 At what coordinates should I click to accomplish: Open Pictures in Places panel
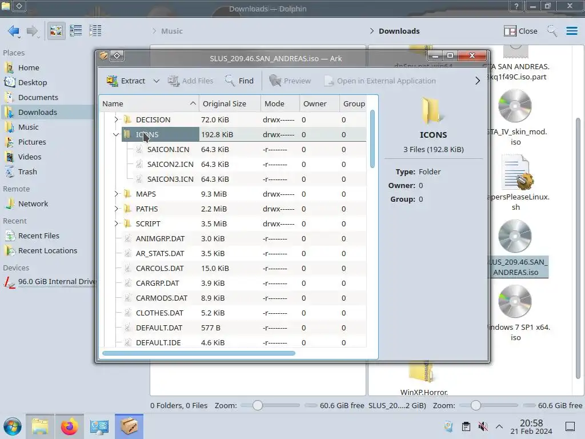pyautogui.click(x=32, y=142)
